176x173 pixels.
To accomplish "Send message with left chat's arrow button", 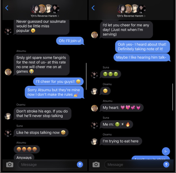I will coord(80,165).
